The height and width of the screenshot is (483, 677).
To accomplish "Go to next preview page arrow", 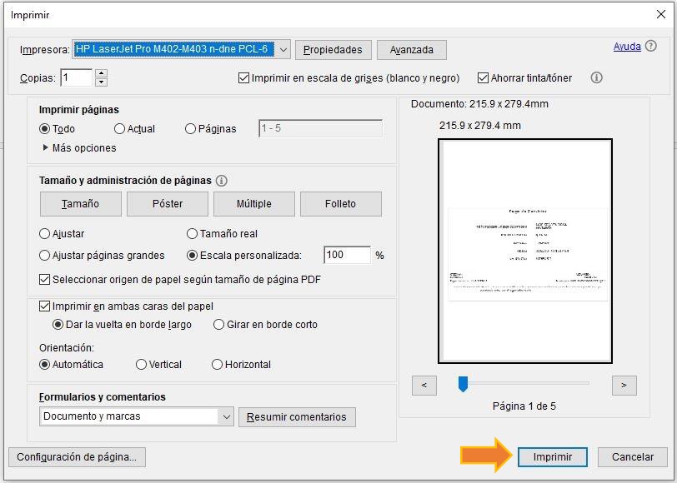I will pos(624,385).
